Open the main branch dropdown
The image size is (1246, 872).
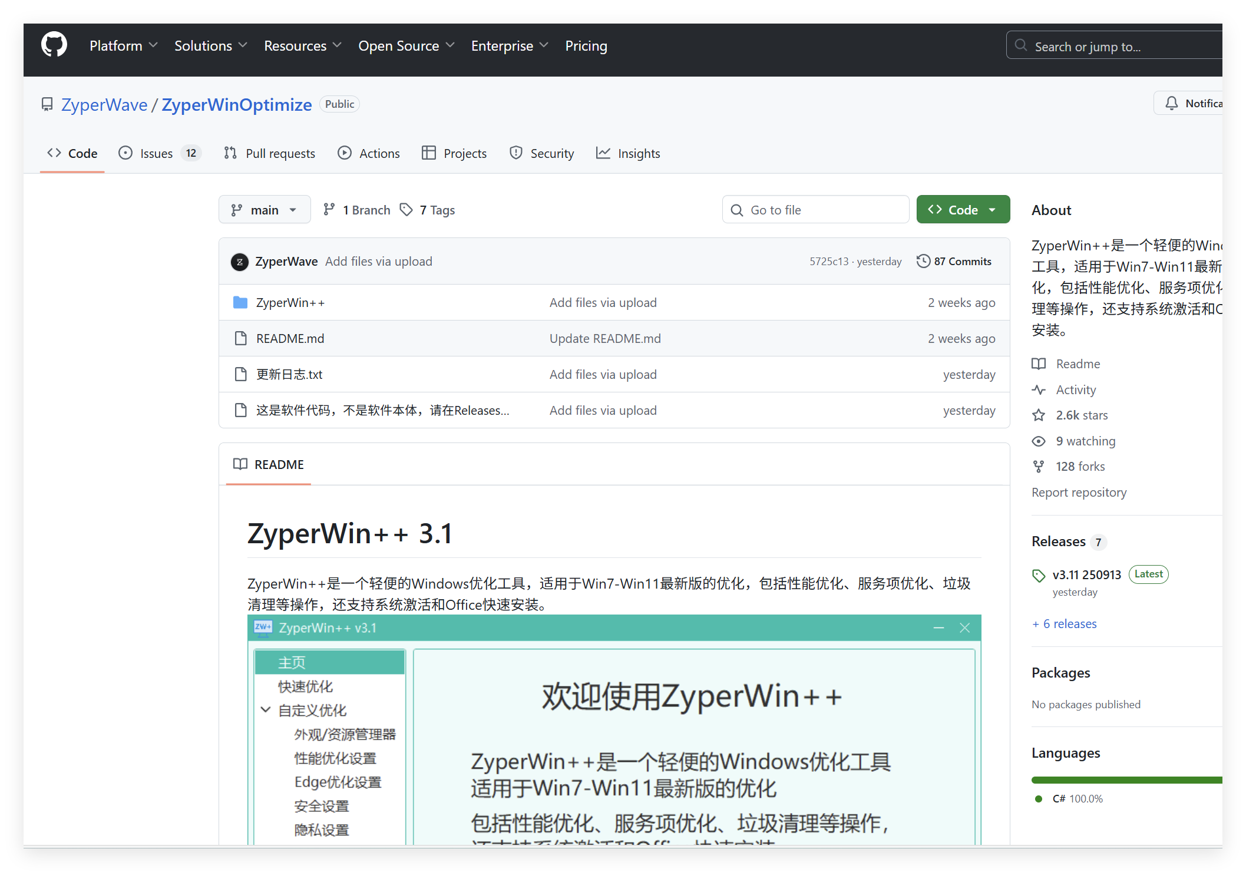(264, 210)
